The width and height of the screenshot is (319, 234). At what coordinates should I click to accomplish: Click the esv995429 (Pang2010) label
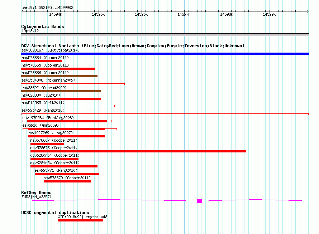[43, 110]
